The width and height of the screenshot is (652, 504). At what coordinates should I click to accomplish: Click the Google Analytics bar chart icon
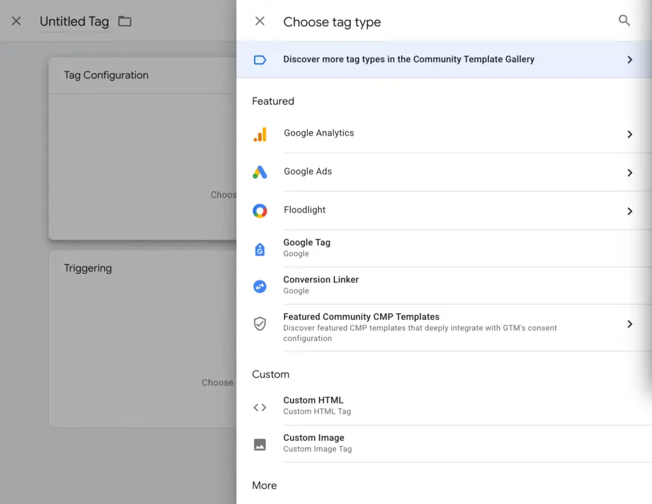tap(260, 134)
